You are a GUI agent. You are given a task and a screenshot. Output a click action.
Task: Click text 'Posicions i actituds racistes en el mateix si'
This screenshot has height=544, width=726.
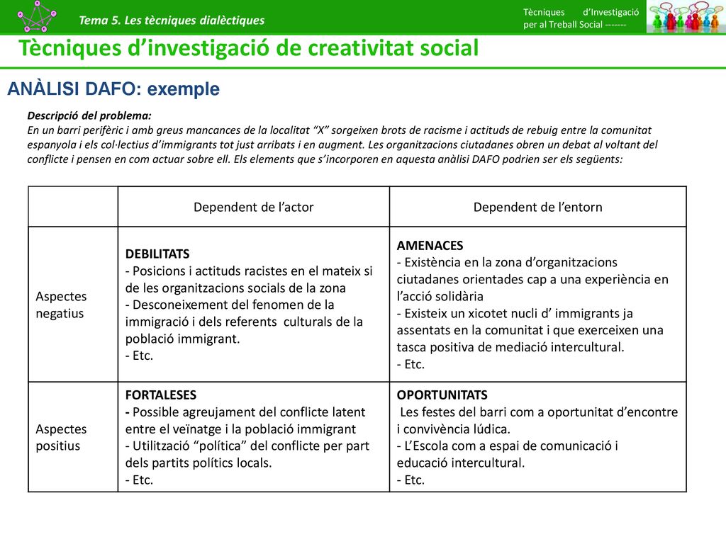point(252,271)
